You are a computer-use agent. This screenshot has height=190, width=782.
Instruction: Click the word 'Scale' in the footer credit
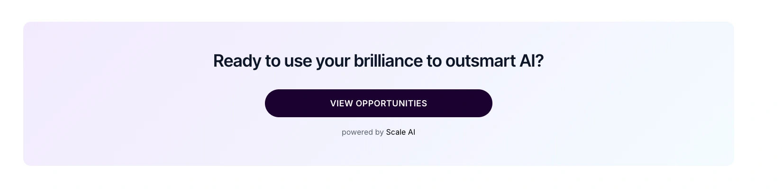tap(396, 132)
